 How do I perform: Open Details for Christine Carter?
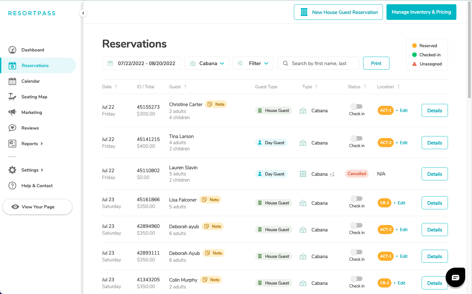point(435,110)
